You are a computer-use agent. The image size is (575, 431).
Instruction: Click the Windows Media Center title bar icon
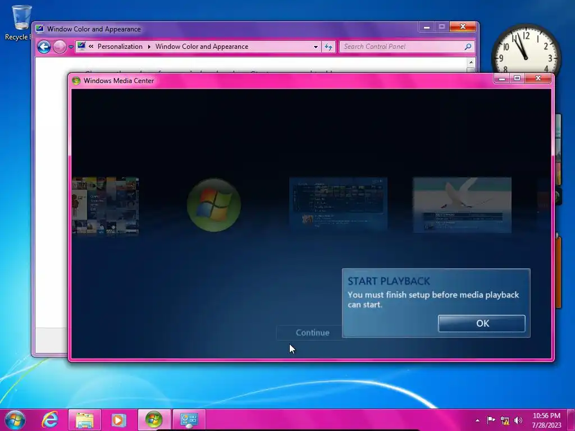[x=76, y=81]
